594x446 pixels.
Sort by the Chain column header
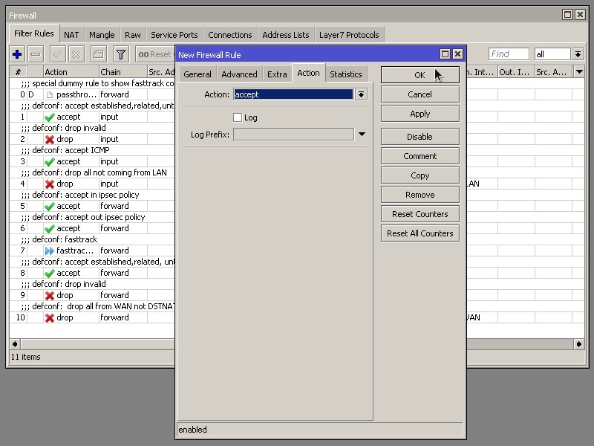pyautogui.click(x=123, y=71)
